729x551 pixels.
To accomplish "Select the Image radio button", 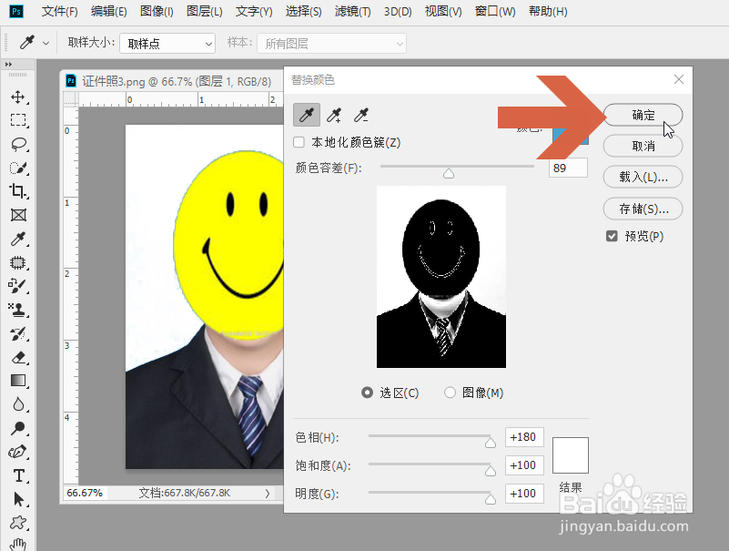I will tap(449, 392).
